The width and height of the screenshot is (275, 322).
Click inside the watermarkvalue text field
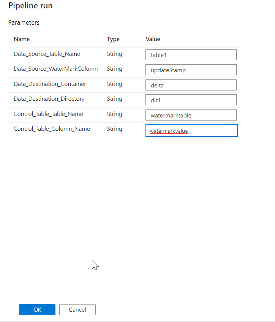[x=191, y=131]
